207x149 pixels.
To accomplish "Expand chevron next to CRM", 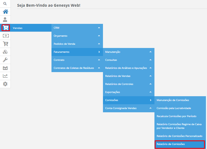I will [99, 28].
